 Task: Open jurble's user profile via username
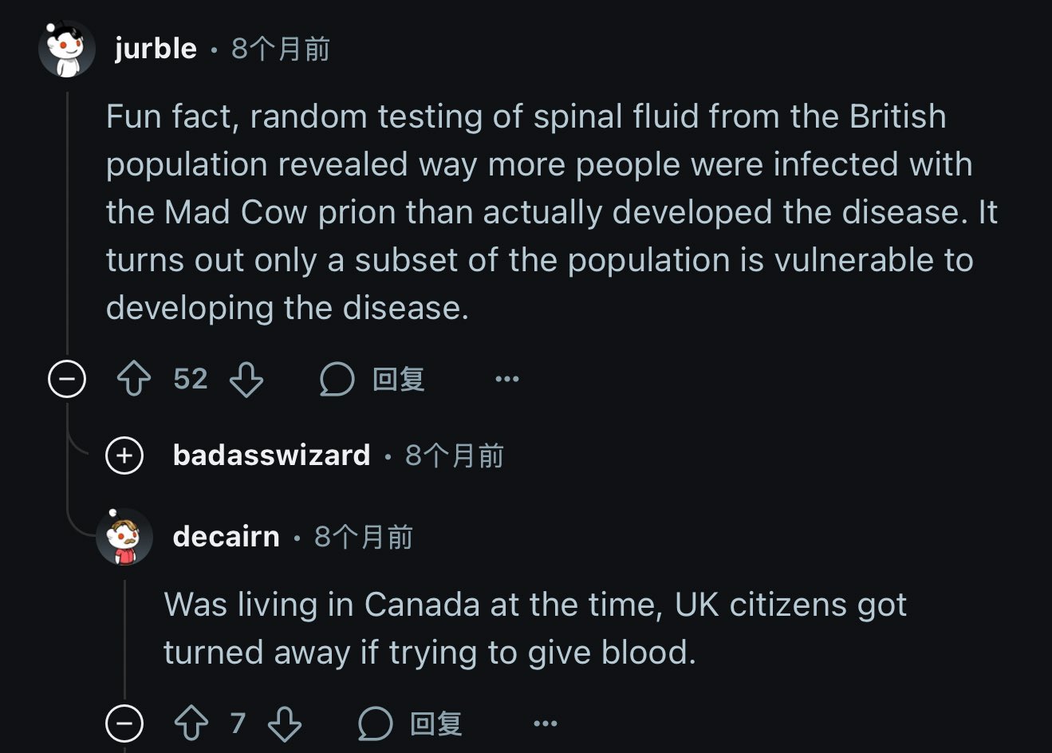coord(156,49)
